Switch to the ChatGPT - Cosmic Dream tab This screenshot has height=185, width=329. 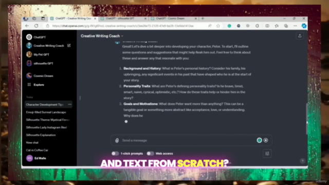[x=174, y=18]
